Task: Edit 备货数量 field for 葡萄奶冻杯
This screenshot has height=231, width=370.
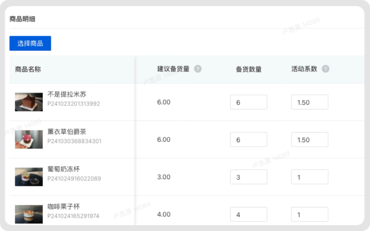Action: pos(248,177)
